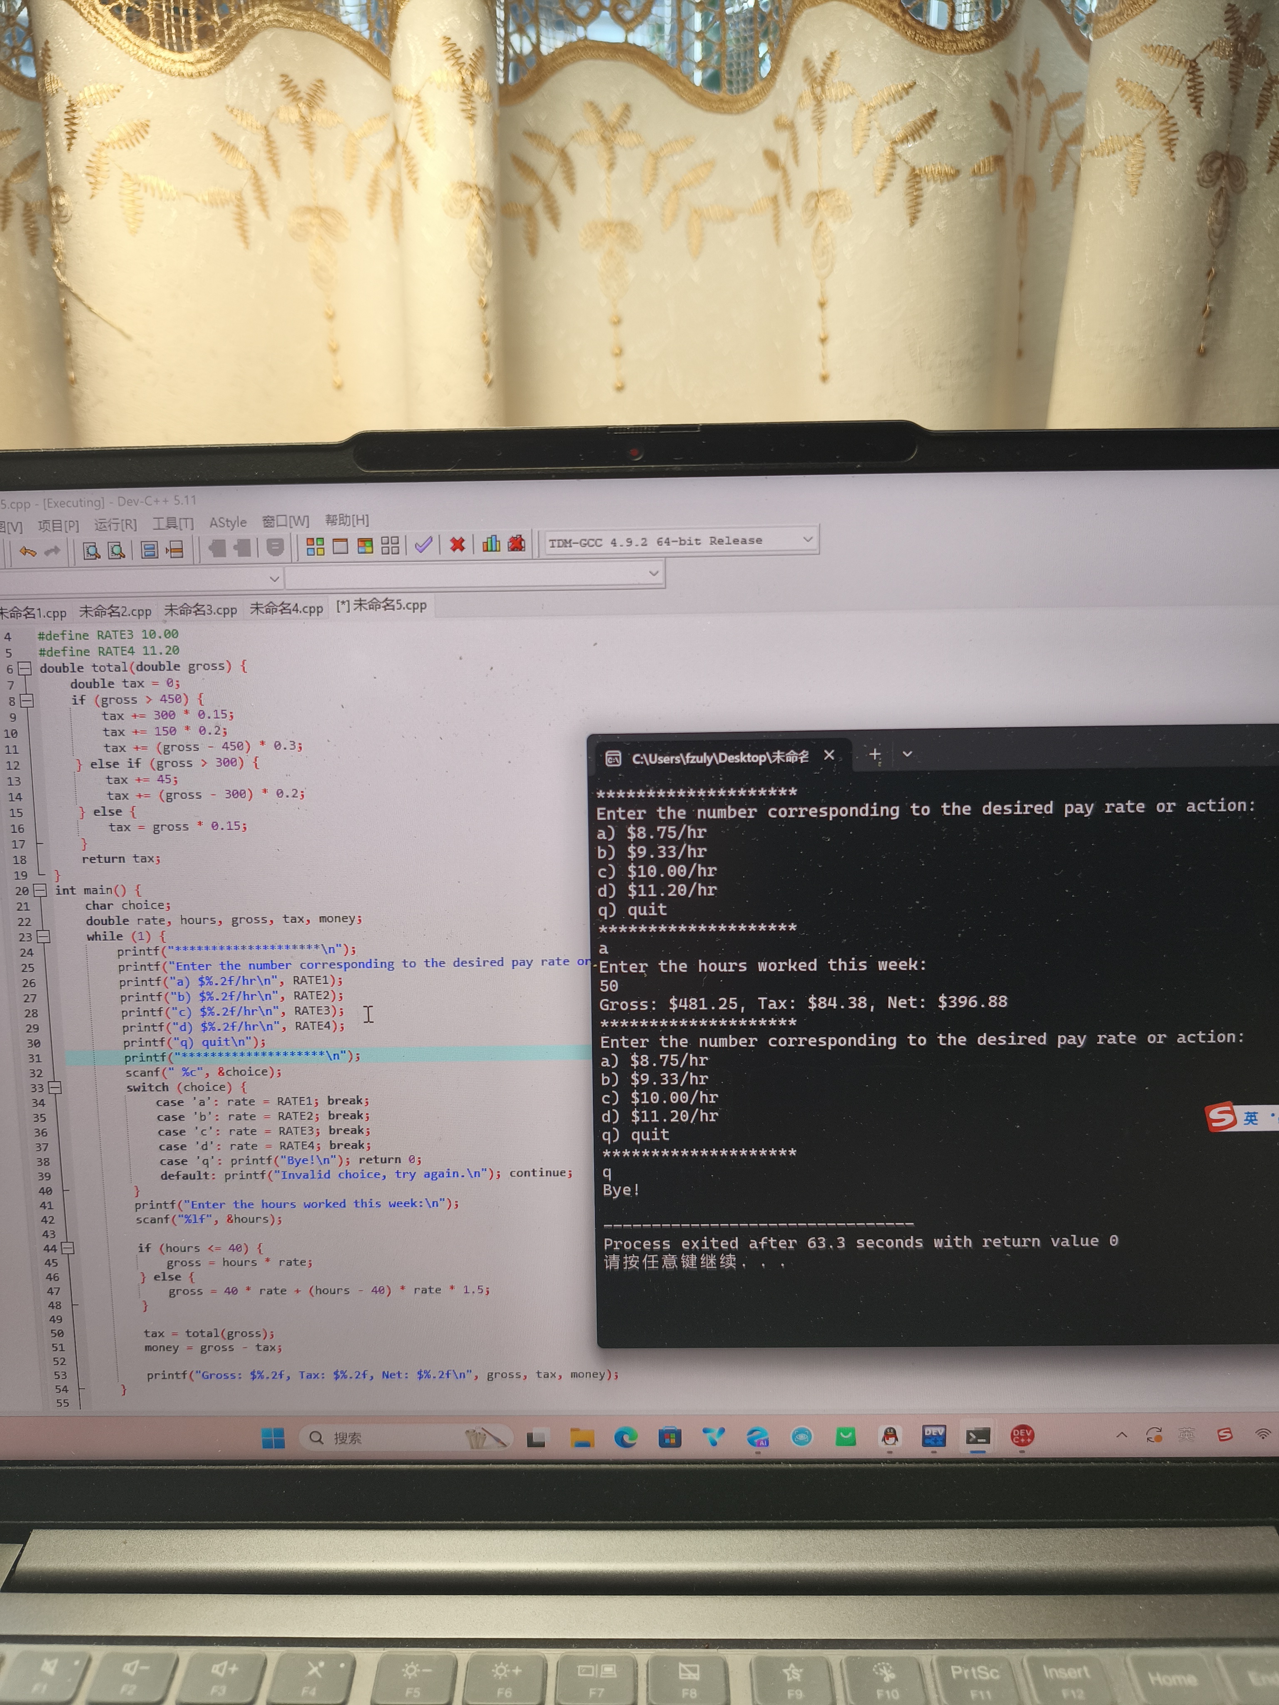Viewport: 1279px width, 1705px height.
Task: Stop execution with the red X icon
Action: click(457, 544)
